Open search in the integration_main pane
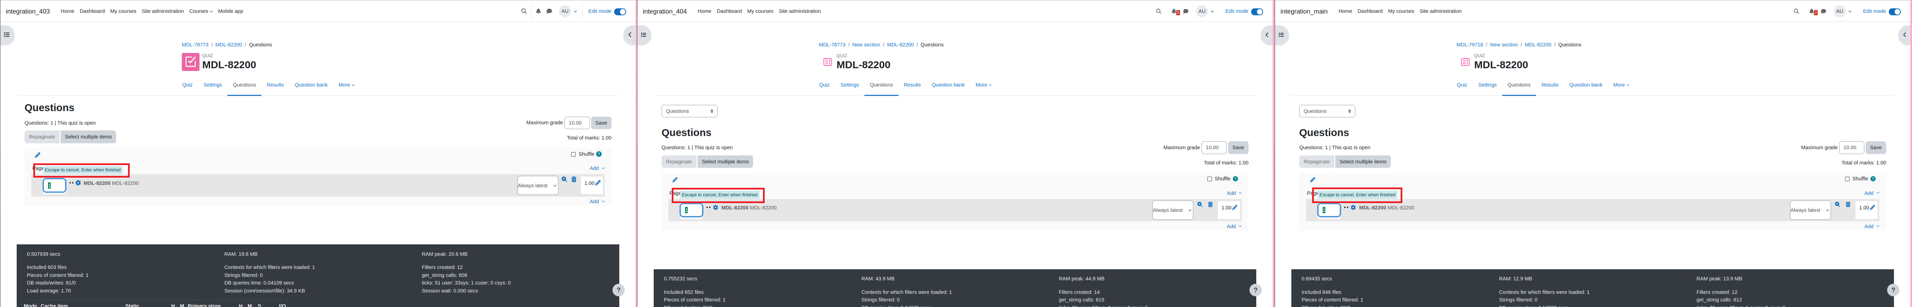Screen dimensions: 1912x307 point(1796,11)
